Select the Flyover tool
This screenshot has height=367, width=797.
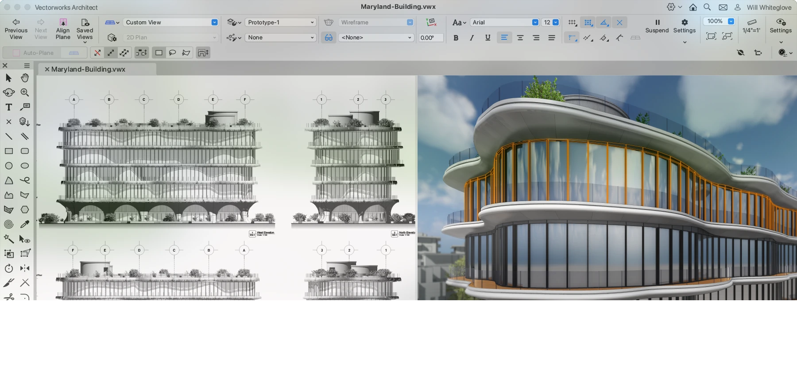click(x=8, y=92)
